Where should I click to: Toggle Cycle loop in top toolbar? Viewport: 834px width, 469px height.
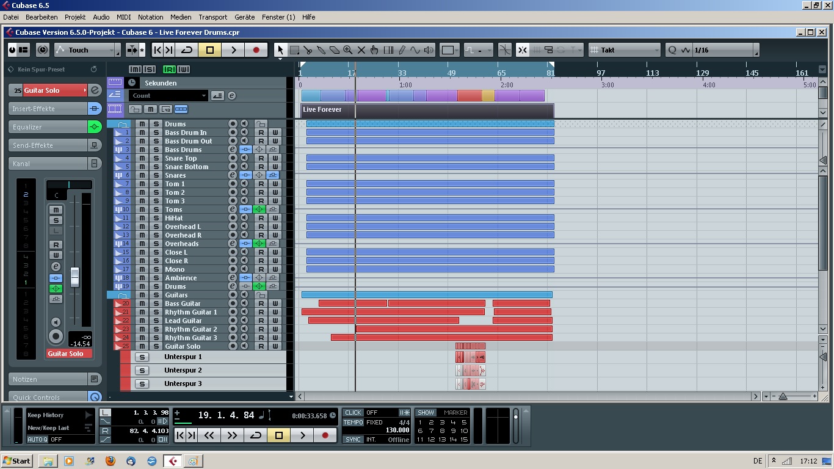coord(187,50)
